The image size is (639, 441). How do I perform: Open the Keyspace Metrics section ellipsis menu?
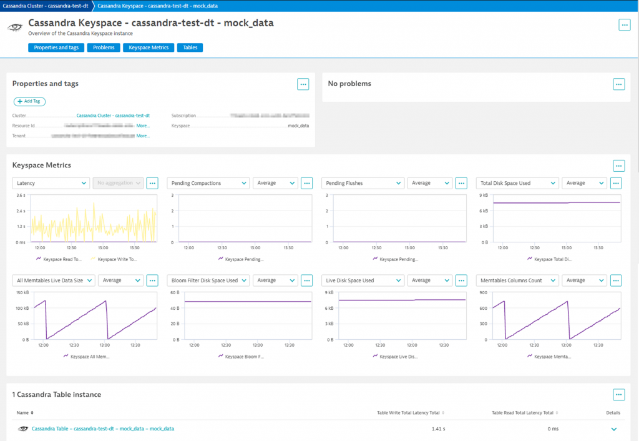click(x=618, y=166)
